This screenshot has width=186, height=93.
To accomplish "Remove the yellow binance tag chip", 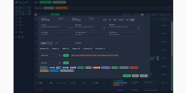I will coord(48,71).
